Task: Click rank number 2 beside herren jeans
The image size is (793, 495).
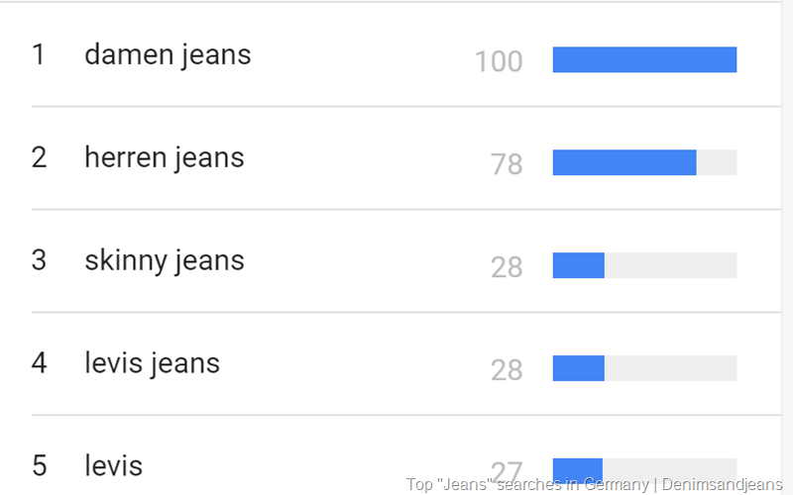Action: point(39,158)
